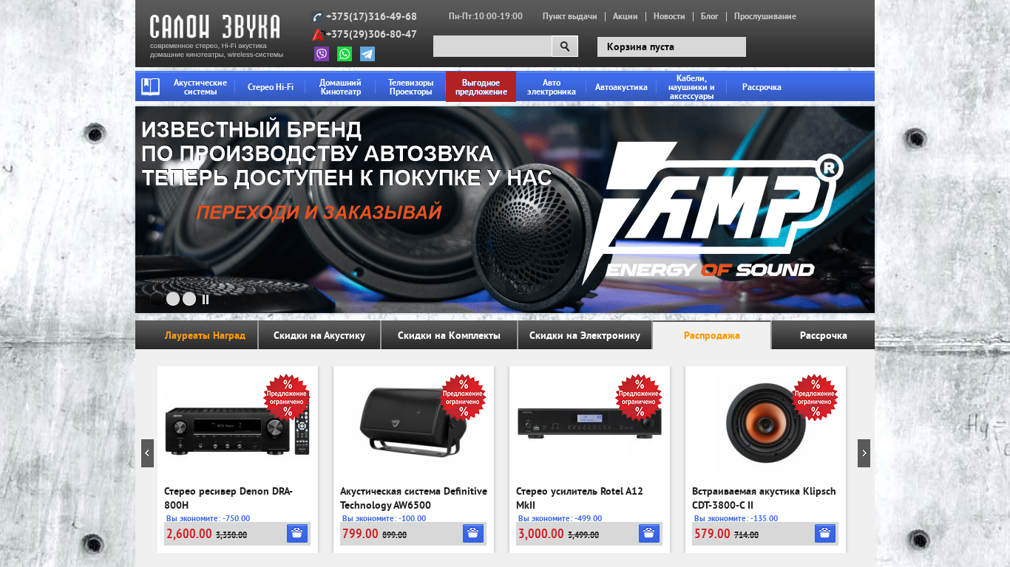Image resolution: width=1010 pixels, height=567 pixels.
Task: Add Denon DRA-800H to cart
Action: 297,534
